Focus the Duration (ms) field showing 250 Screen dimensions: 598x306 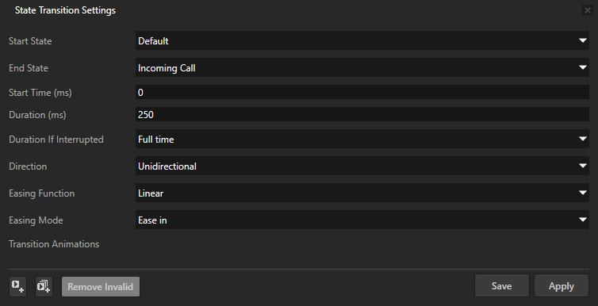[x=362, y=114]
